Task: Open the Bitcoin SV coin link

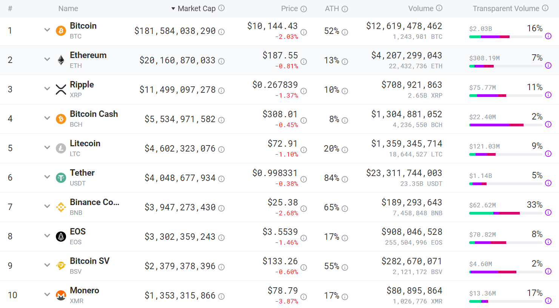Action: (x=90, y=261)
